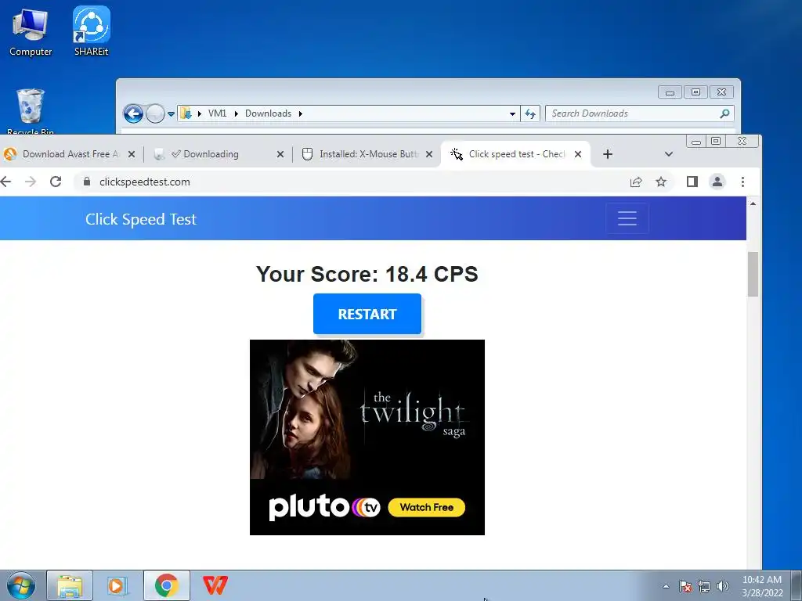The height and width of the screenshot is (601, 802).
Task: Open the Computer desktop icon
Action: click(x=31, y=32)
